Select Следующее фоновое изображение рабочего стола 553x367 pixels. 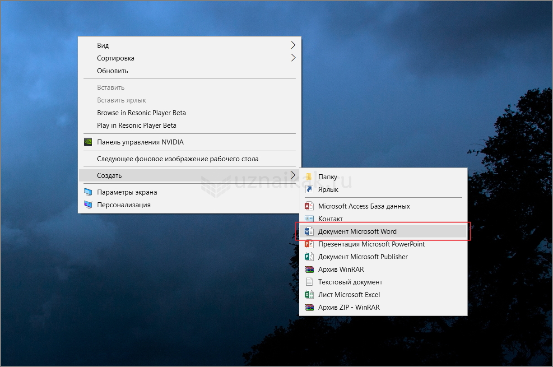177,159
